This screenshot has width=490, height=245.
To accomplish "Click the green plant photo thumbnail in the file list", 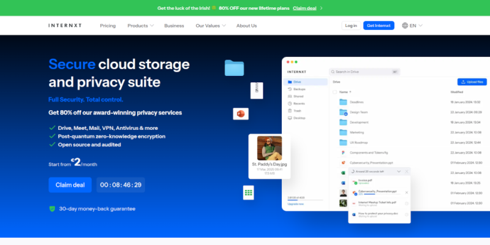I will click(343, 203).
